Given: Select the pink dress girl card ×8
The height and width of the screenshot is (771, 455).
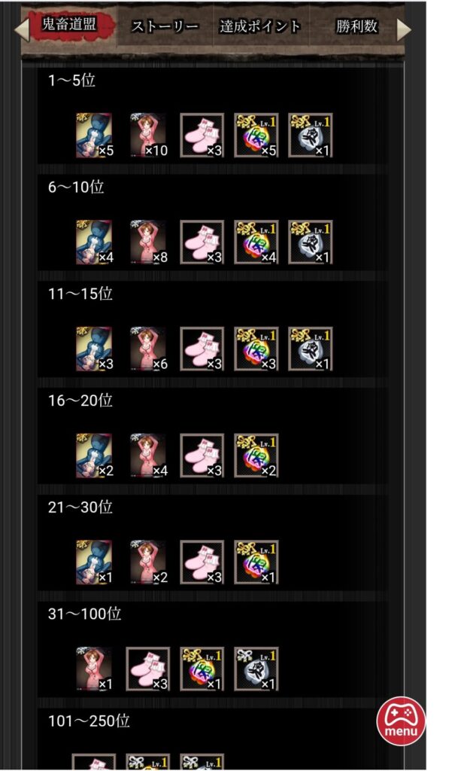Looking at the screenshot, I should (x=148, y=242).
